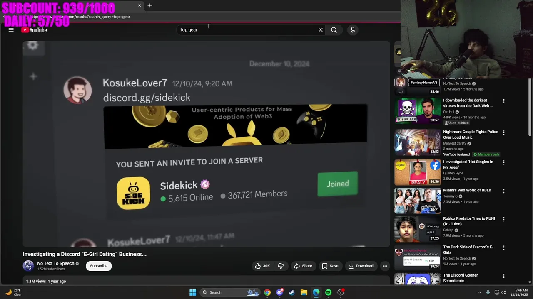Click the Windows taskbar Search box
The image size is (533, 299).
pos(231,292)
